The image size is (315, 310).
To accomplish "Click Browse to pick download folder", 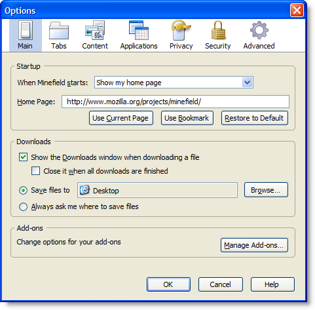I will (x=266, y=190).
